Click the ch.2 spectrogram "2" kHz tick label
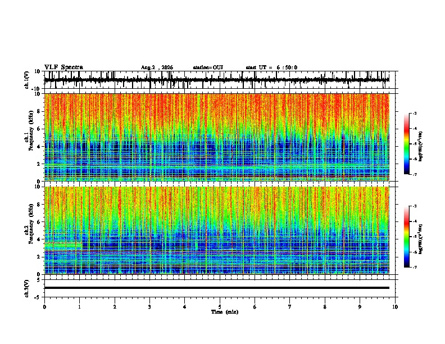Image resolution: width=445 pixels, height=344 pixels. tap(39, 257)
